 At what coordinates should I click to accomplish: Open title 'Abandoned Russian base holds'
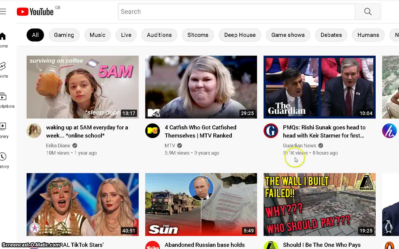coord(205,245)
